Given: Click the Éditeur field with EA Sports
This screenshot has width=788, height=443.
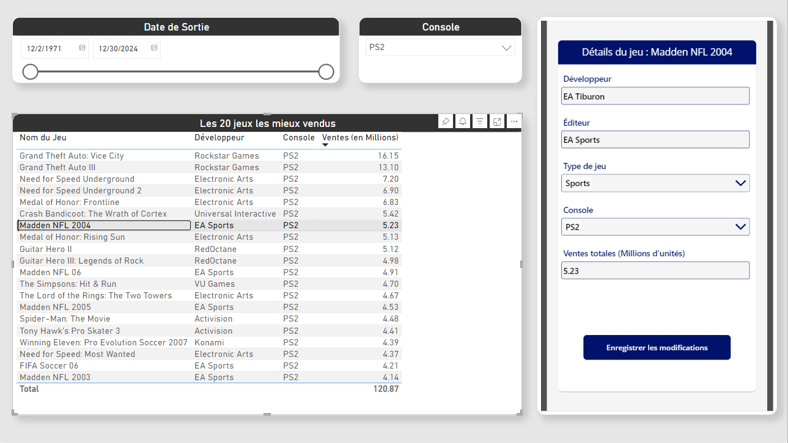Looking at the screenshot, I should click(x=655, y=140).
